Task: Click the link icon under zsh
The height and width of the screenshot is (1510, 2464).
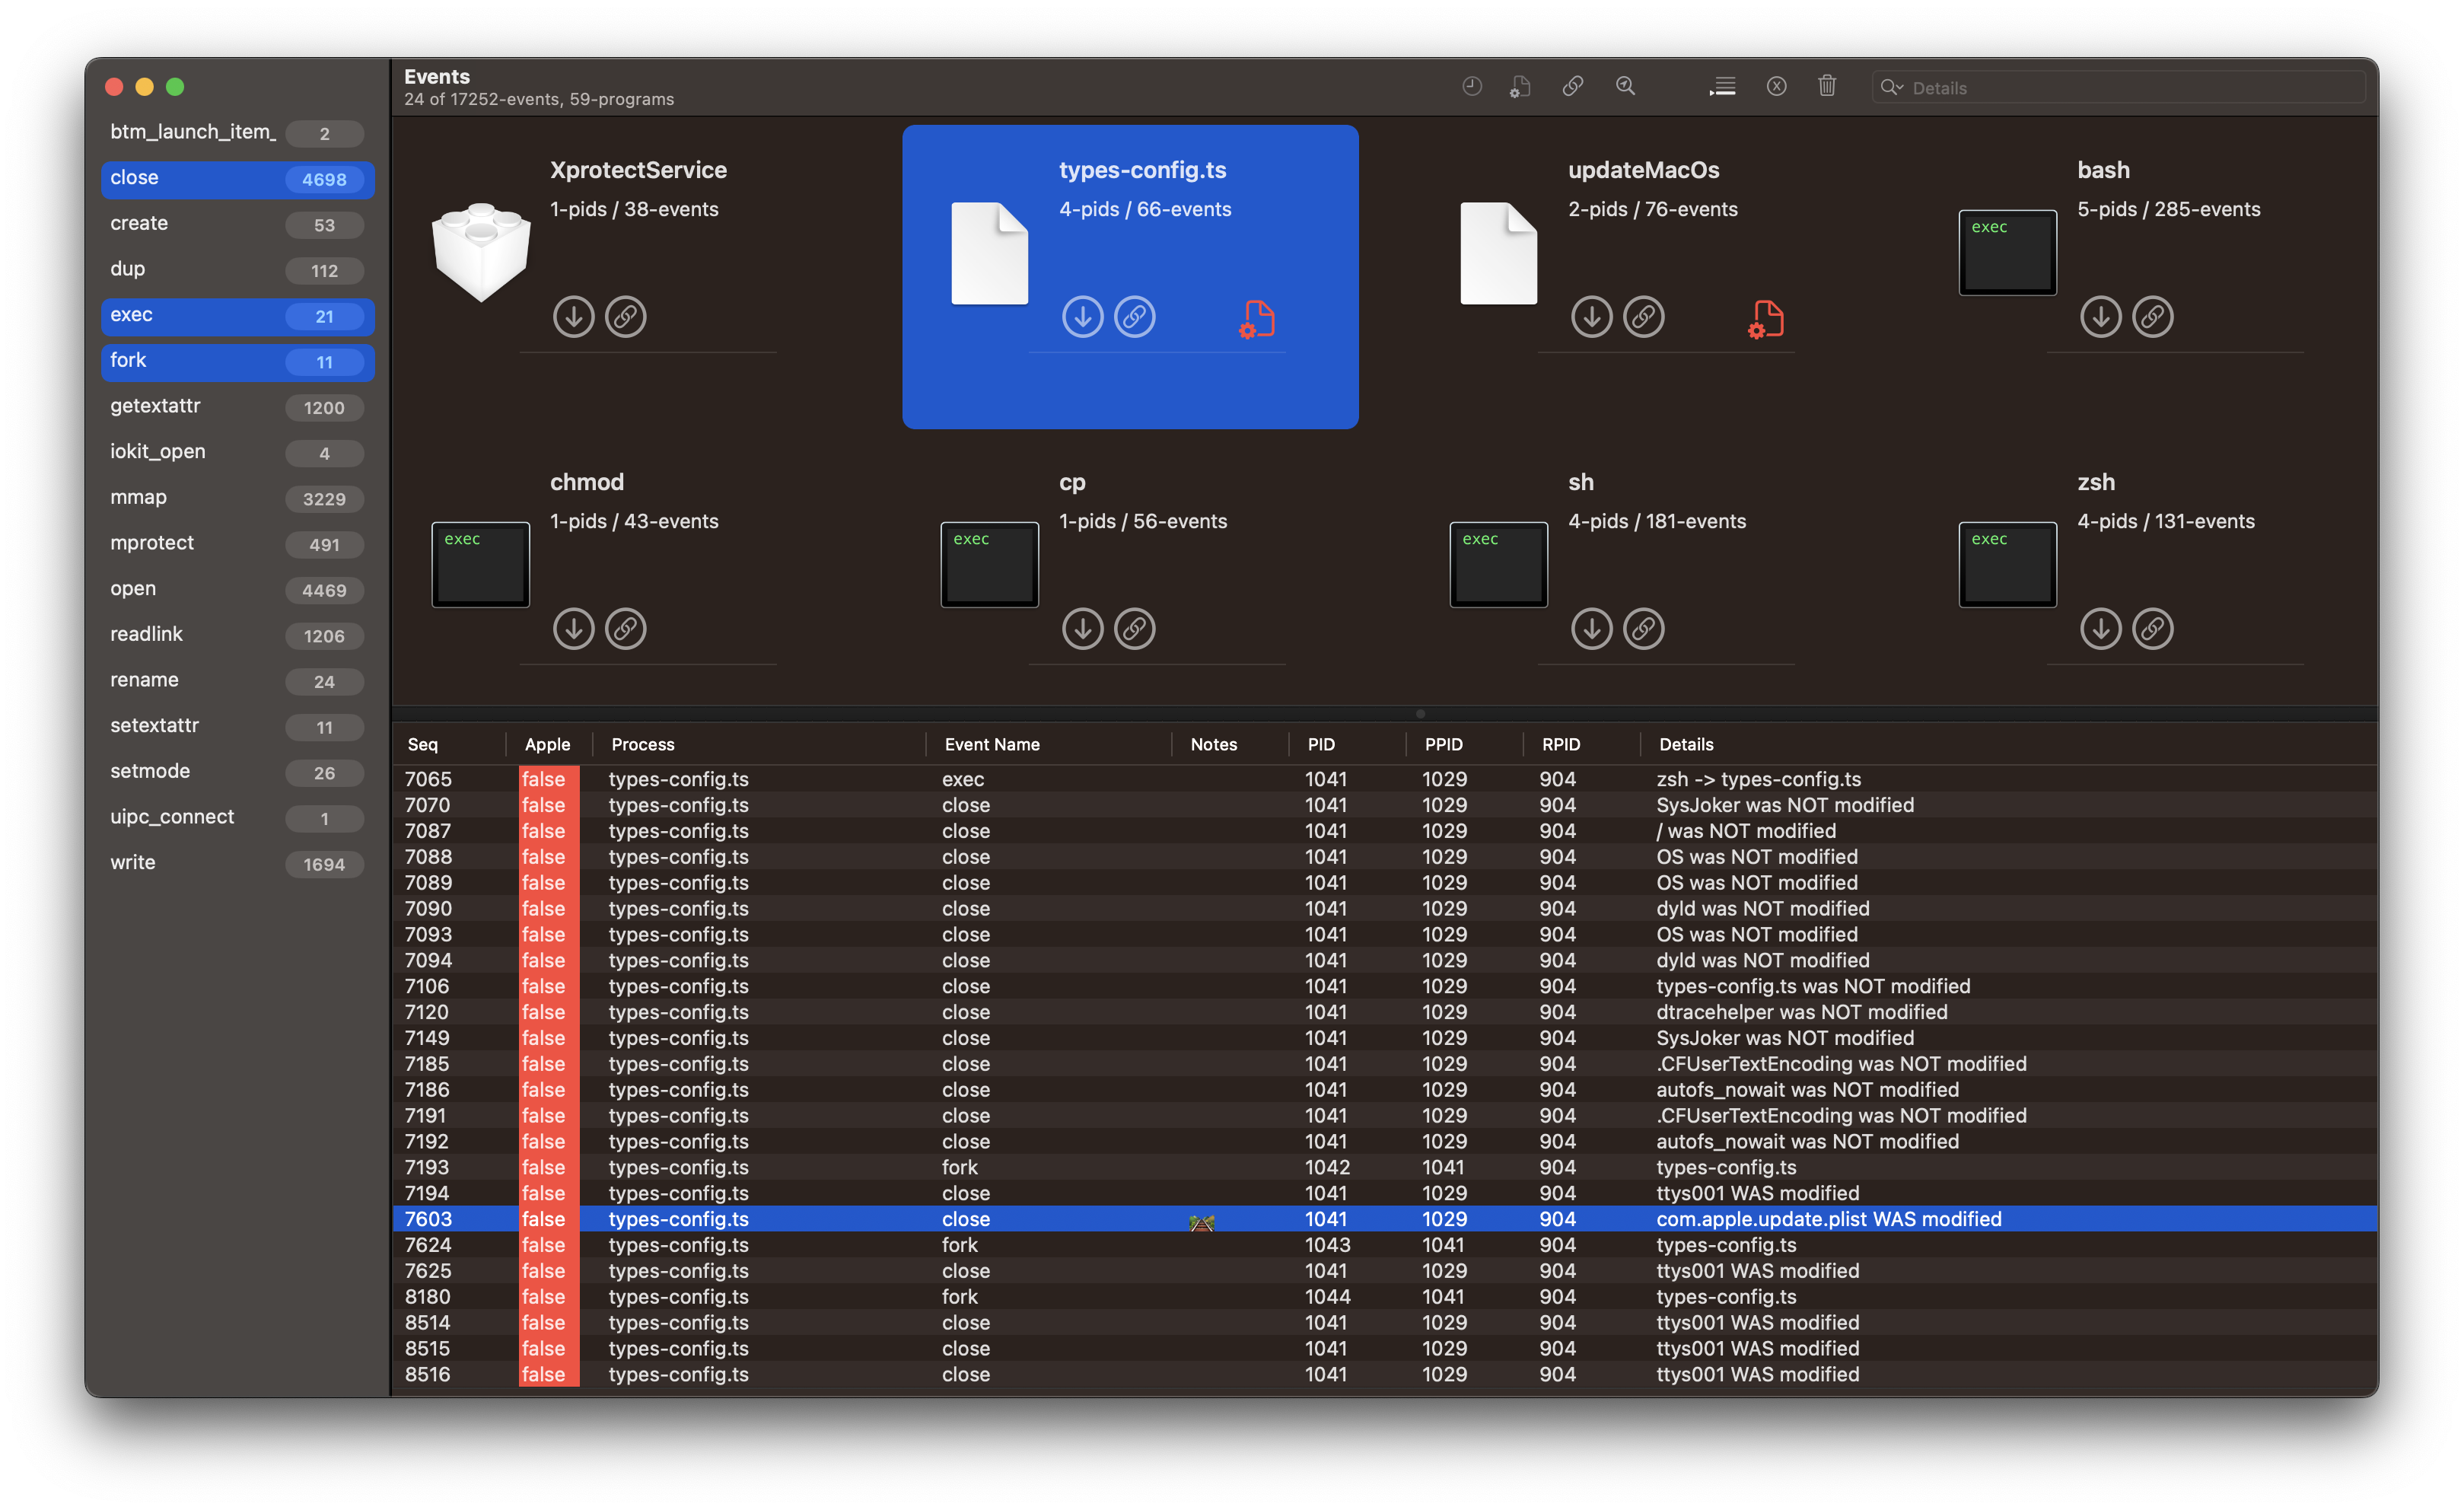Action: pyautogui.click(x=2153, y=629)
